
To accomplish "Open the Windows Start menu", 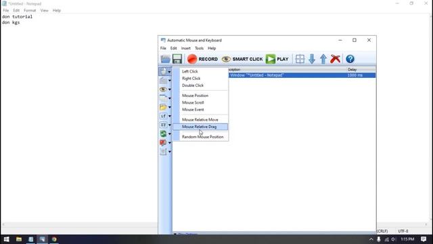I will pyautogui.click(x=6, y=239).
